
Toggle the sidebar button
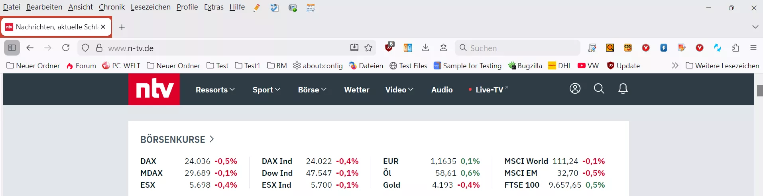click(x=12, y=48)
